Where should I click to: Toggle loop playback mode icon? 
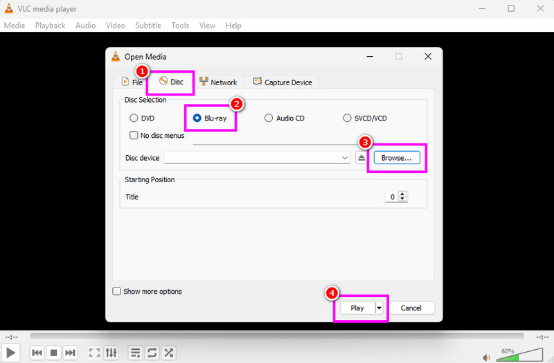152,353
